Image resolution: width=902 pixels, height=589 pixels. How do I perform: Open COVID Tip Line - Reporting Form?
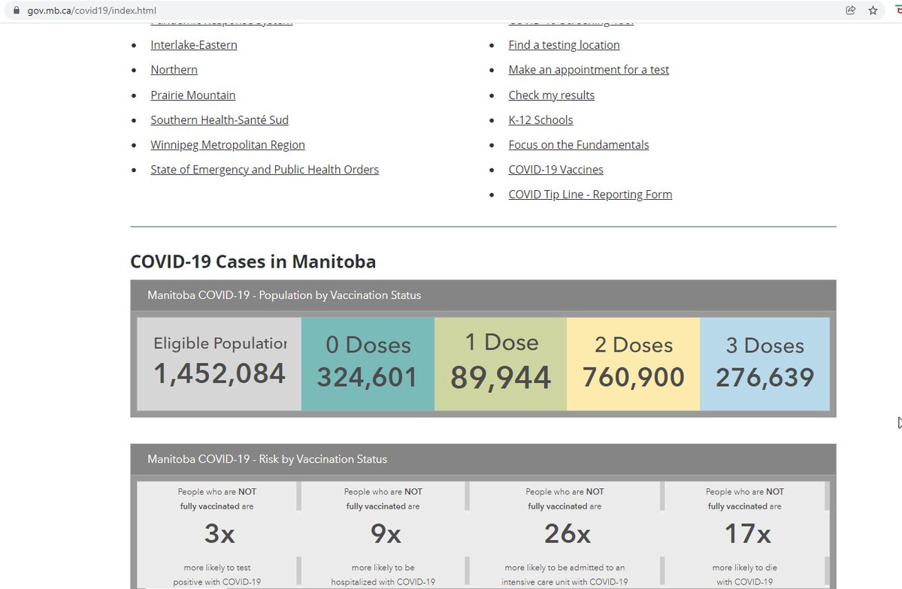(x=591, y=195)
